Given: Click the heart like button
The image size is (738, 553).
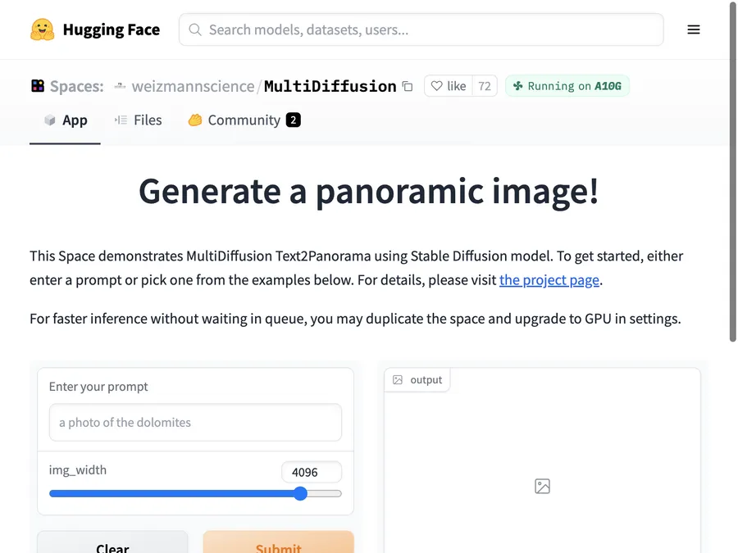Looking at the screenshot, I should pyautogui.click(x=449, y=86).
